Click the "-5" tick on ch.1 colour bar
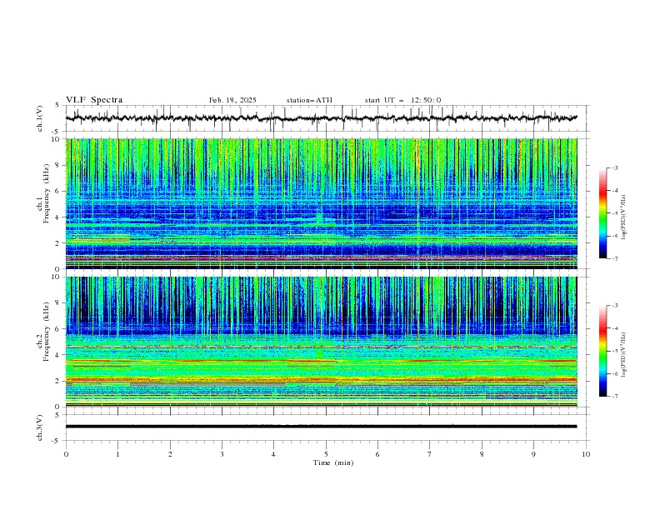This screenshot has width=660, height=510. (615, 213)
